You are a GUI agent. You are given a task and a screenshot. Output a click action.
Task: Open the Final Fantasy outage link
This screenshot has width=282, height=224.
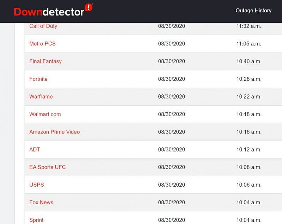[45, 61]
